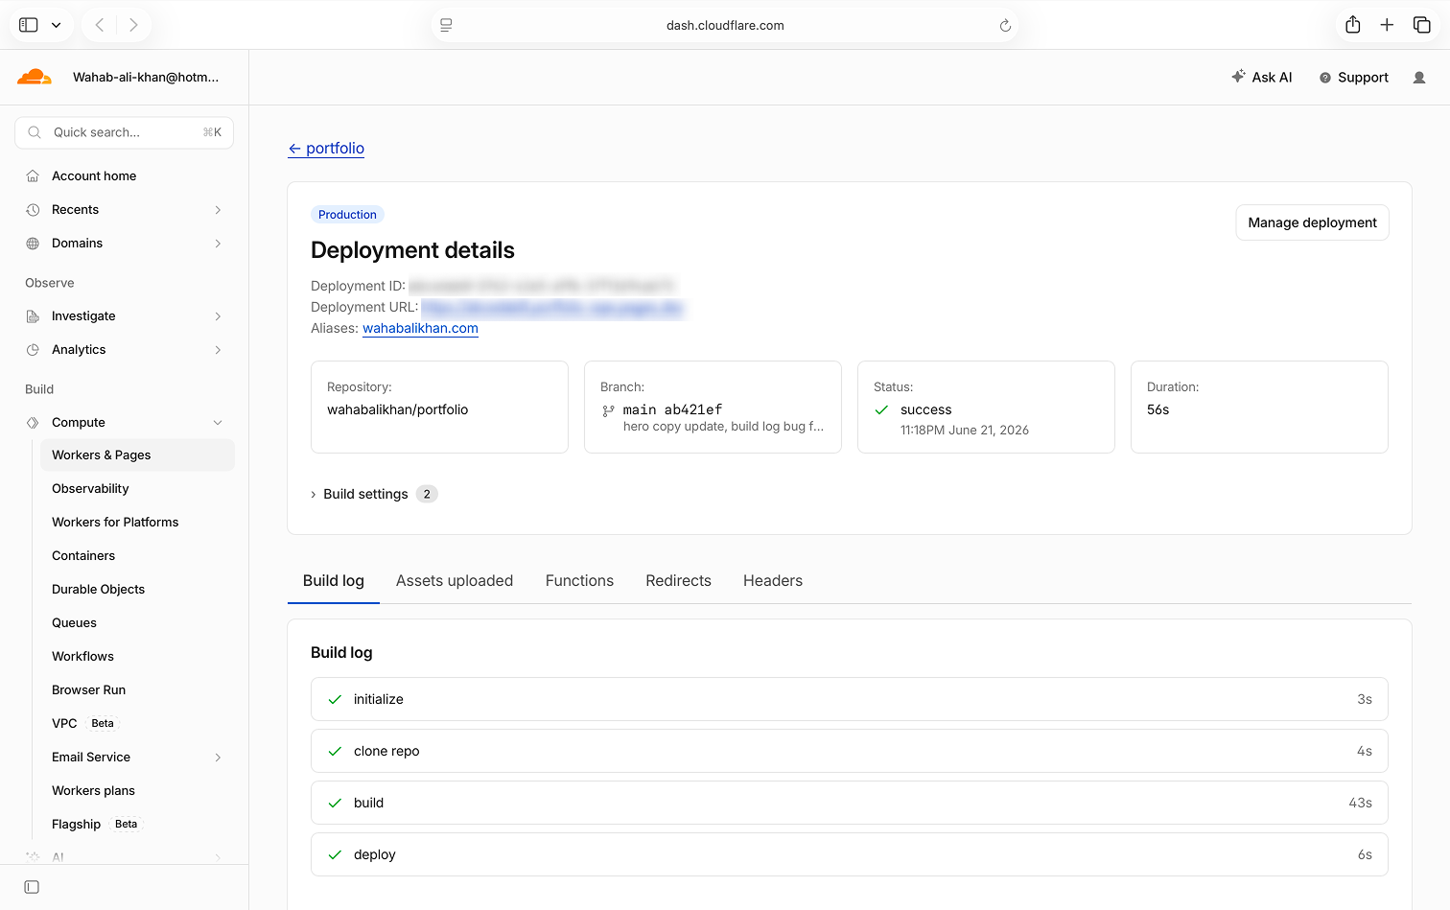This screenshot has height=910, width=1450.
Task: Open the wahabalikhan.com alias link
Action: 420,328
